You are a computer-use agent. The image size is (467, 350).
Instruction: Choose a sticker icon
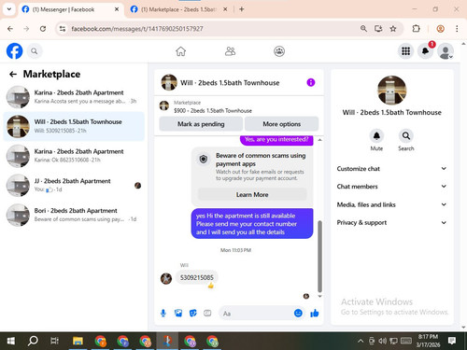[193, 314]
